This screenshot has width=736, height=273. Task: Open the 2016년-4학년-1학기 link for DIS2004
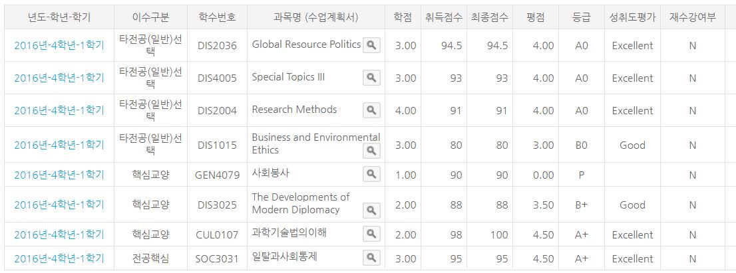(59, 110)
